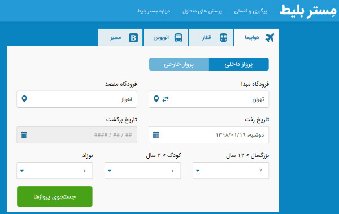Screen dimensions: 339x214
Task: Swap origin and destination with the arrows icon
Action: coord(166,99)
